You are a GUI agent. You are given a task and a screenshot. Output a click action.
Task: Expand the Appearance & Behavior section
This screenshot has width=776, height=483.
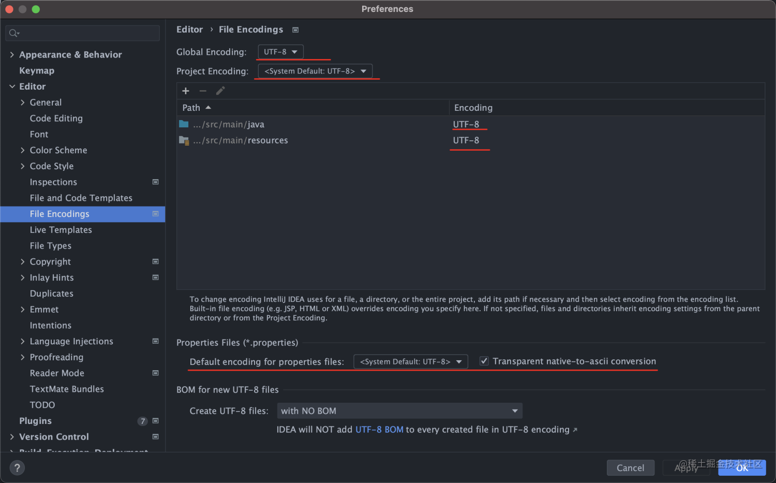coord(12,55)
